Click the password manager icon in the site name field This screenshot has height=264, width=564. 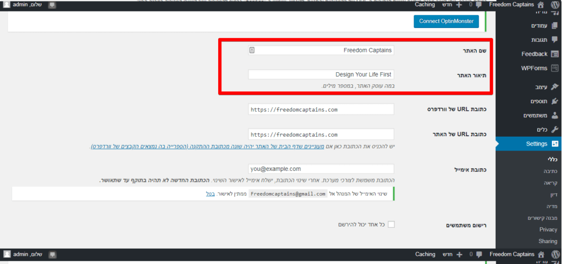pyautogui.click(x=252, y=50)
